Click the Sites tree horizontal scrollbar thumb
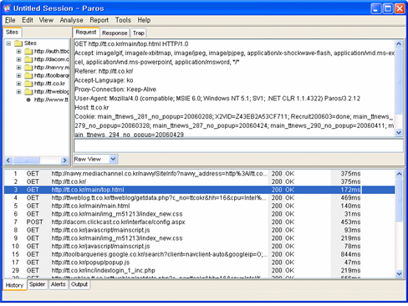The height and width of the screenshot is (306, 408). click(x=26, y=161)
